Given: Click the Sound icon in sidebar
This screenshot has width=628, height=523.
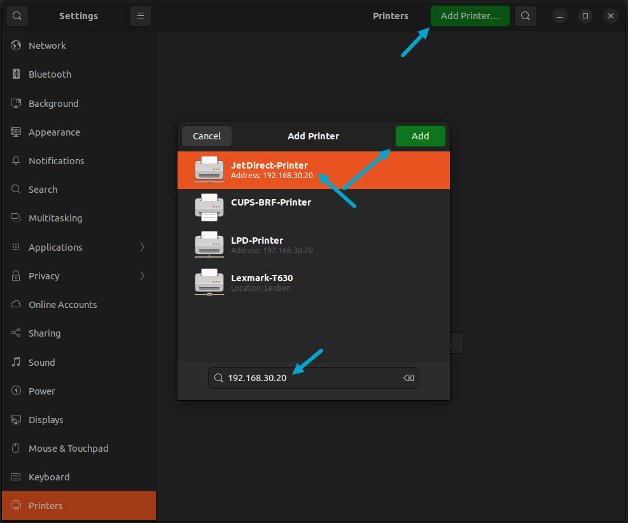Looking at the screenshot, I should click(15, 362).
